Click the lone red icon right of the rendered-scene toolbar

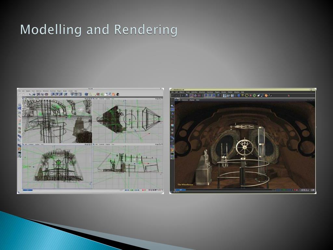[289, 96]
